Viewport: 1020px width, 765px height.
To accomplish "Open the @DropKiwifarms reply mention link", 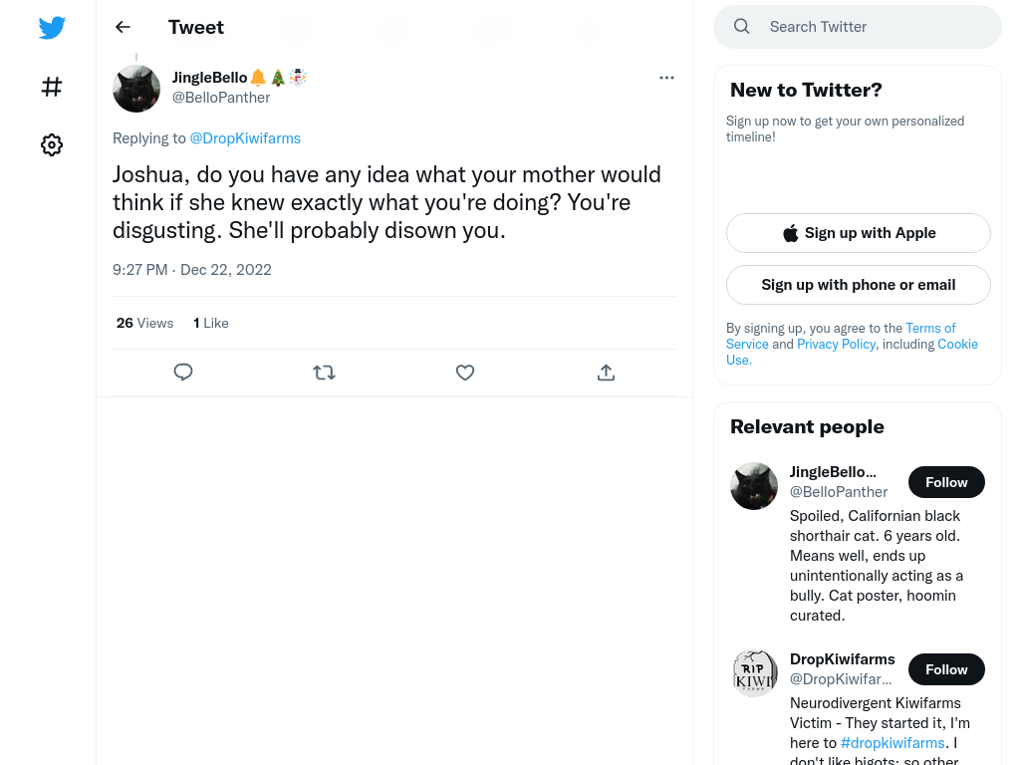I will click(245, 138).
